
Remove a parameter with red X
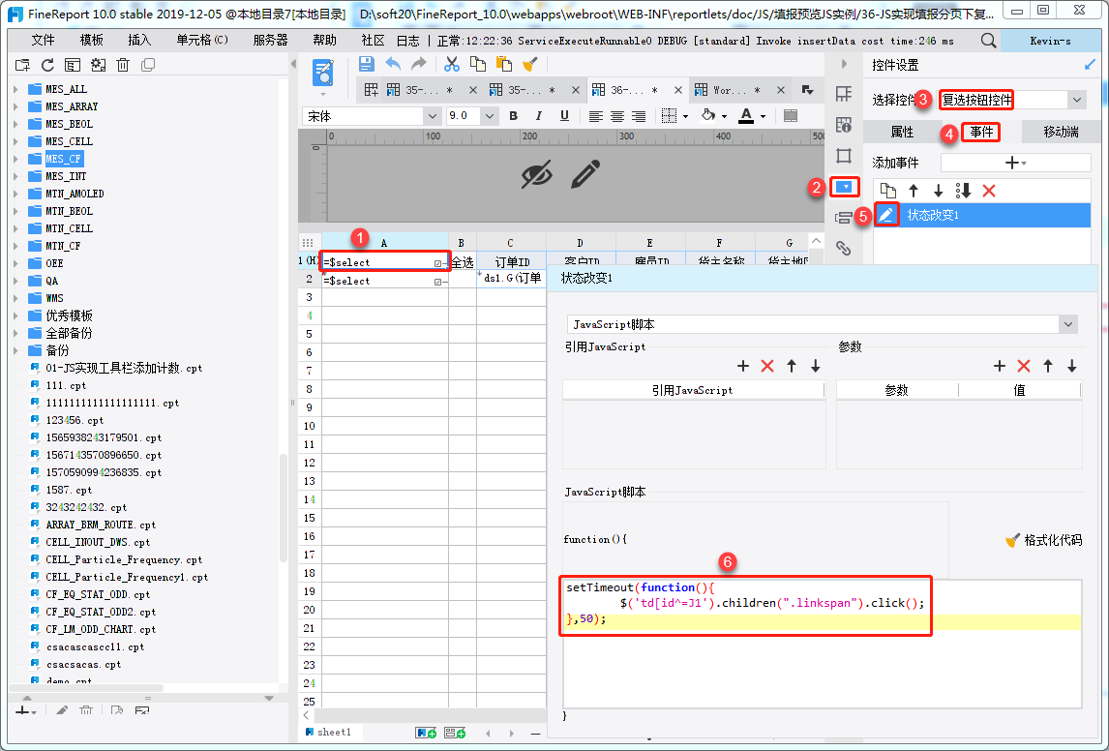click(x=1024, y=366)
